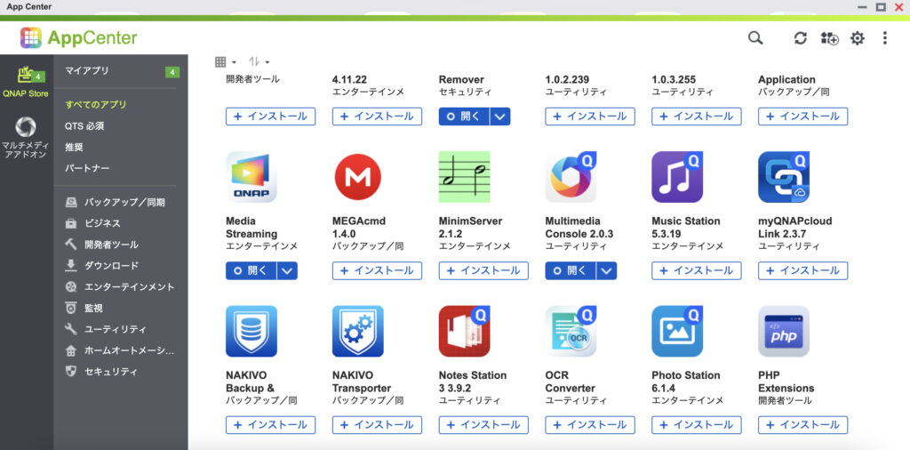Click the Notes Station 3 app icon

(464, 331)
